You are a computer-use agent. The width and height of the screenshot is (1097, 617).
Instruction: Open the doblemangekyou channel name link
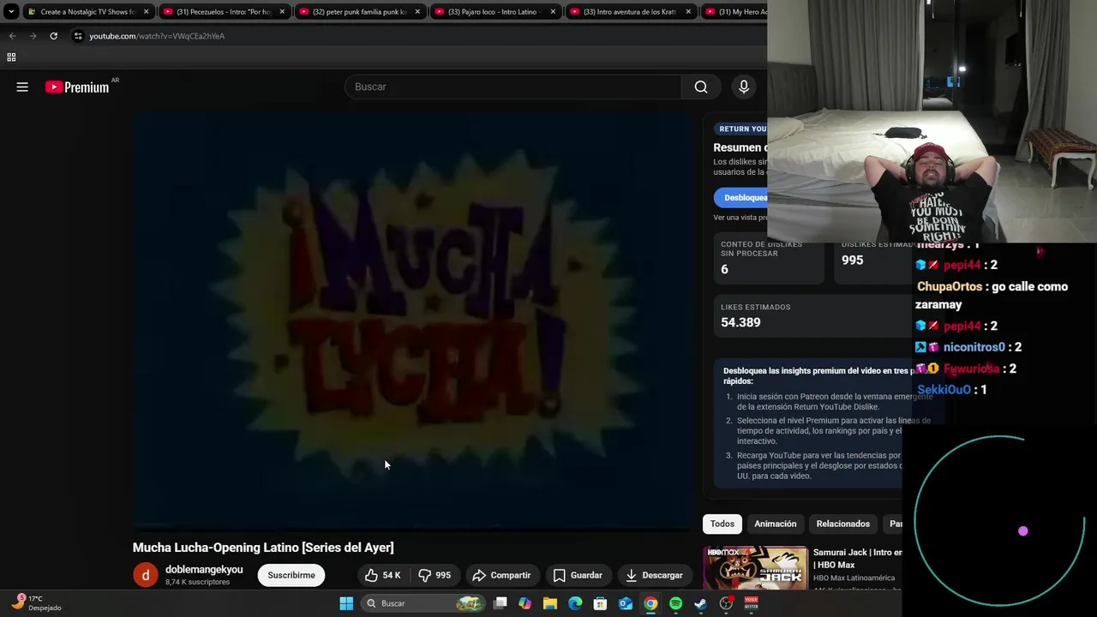[204, 569]
